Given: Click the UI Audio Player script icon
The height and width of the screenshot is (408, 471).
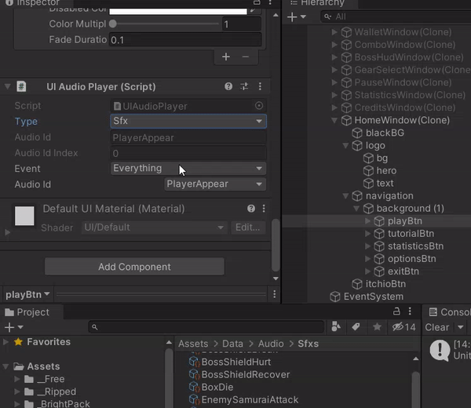Looking at the screenshot, I should (x=21, y=87).
